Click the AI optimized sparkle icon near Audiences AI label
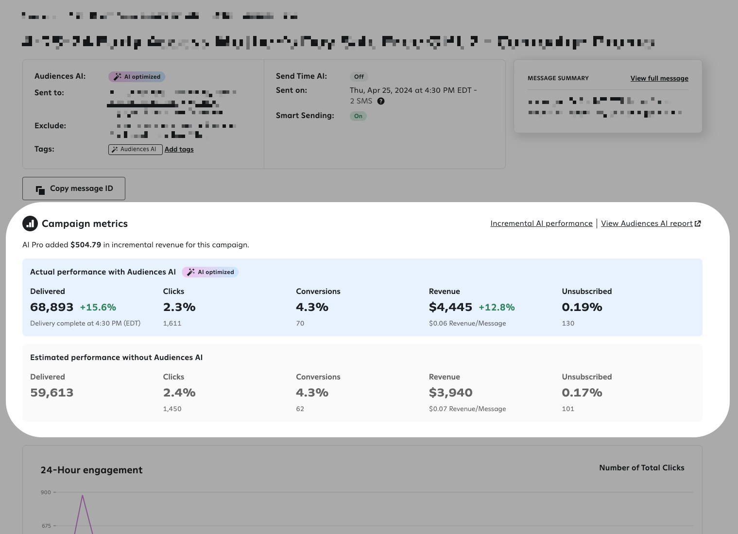Screen dimensions: 738x534 (117, 77)
